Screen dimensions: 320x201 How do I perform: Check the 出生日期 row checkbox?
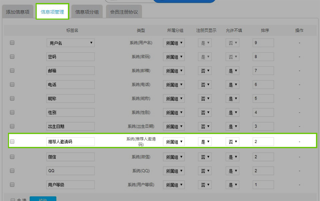[x=12, y=126]
